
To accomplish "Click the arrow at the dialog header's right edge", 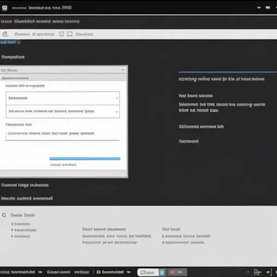I will point(123,70).
